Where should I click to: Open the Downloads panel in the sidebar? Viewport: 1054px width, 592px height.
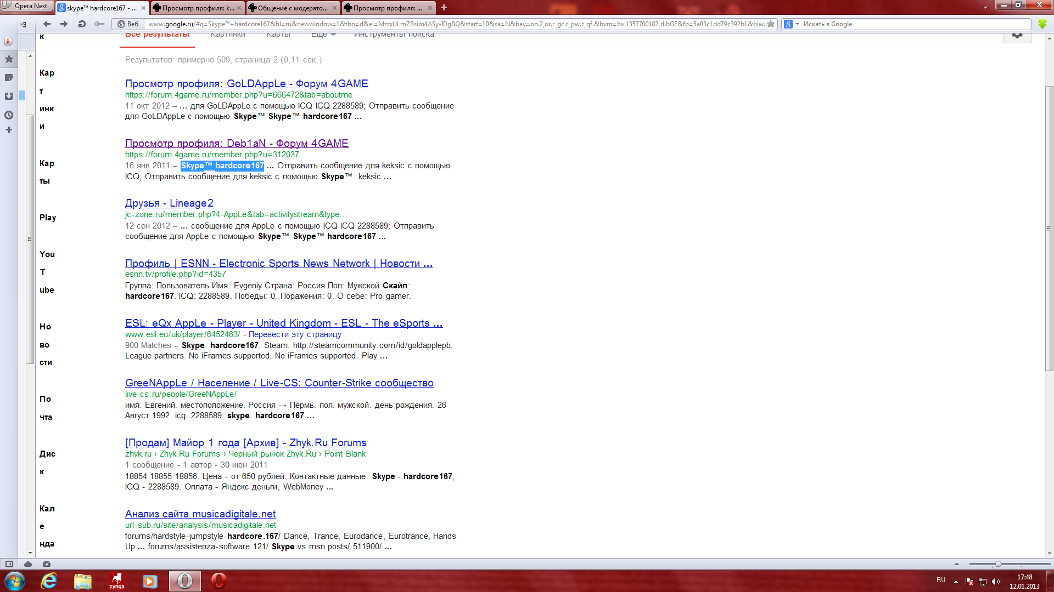(x=9, y=96)
